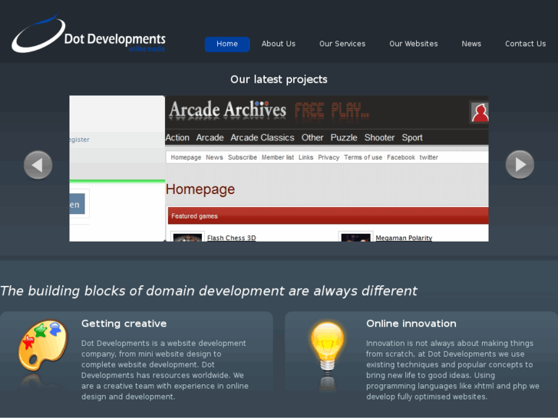Select the Arcade Classics category
The width and height of the screenshot is (558, 418).
point(262,138)
